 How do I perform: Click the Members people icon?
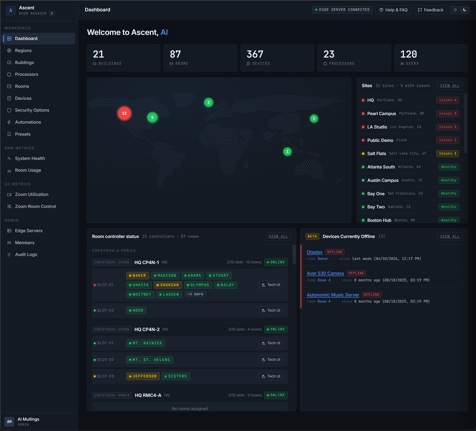coord(9,243)
